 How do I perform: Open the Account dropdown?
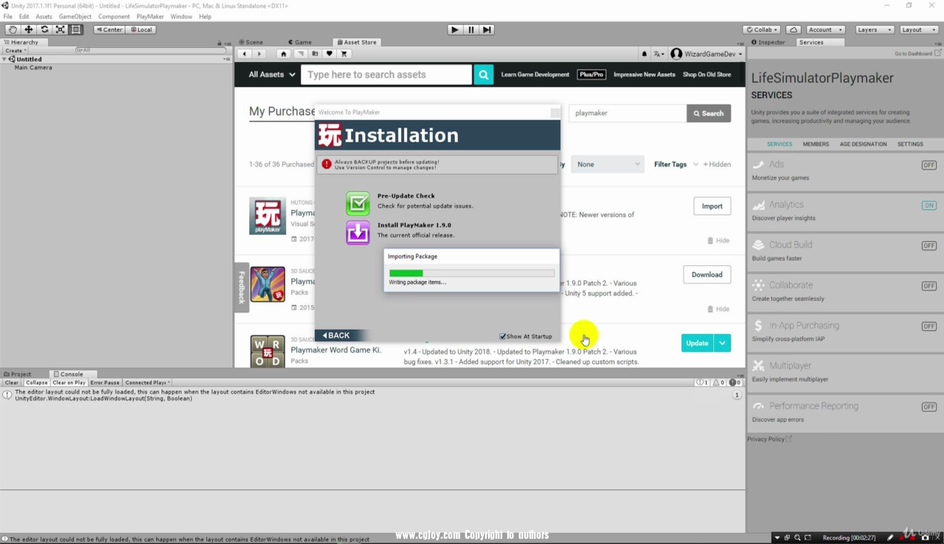825,29
